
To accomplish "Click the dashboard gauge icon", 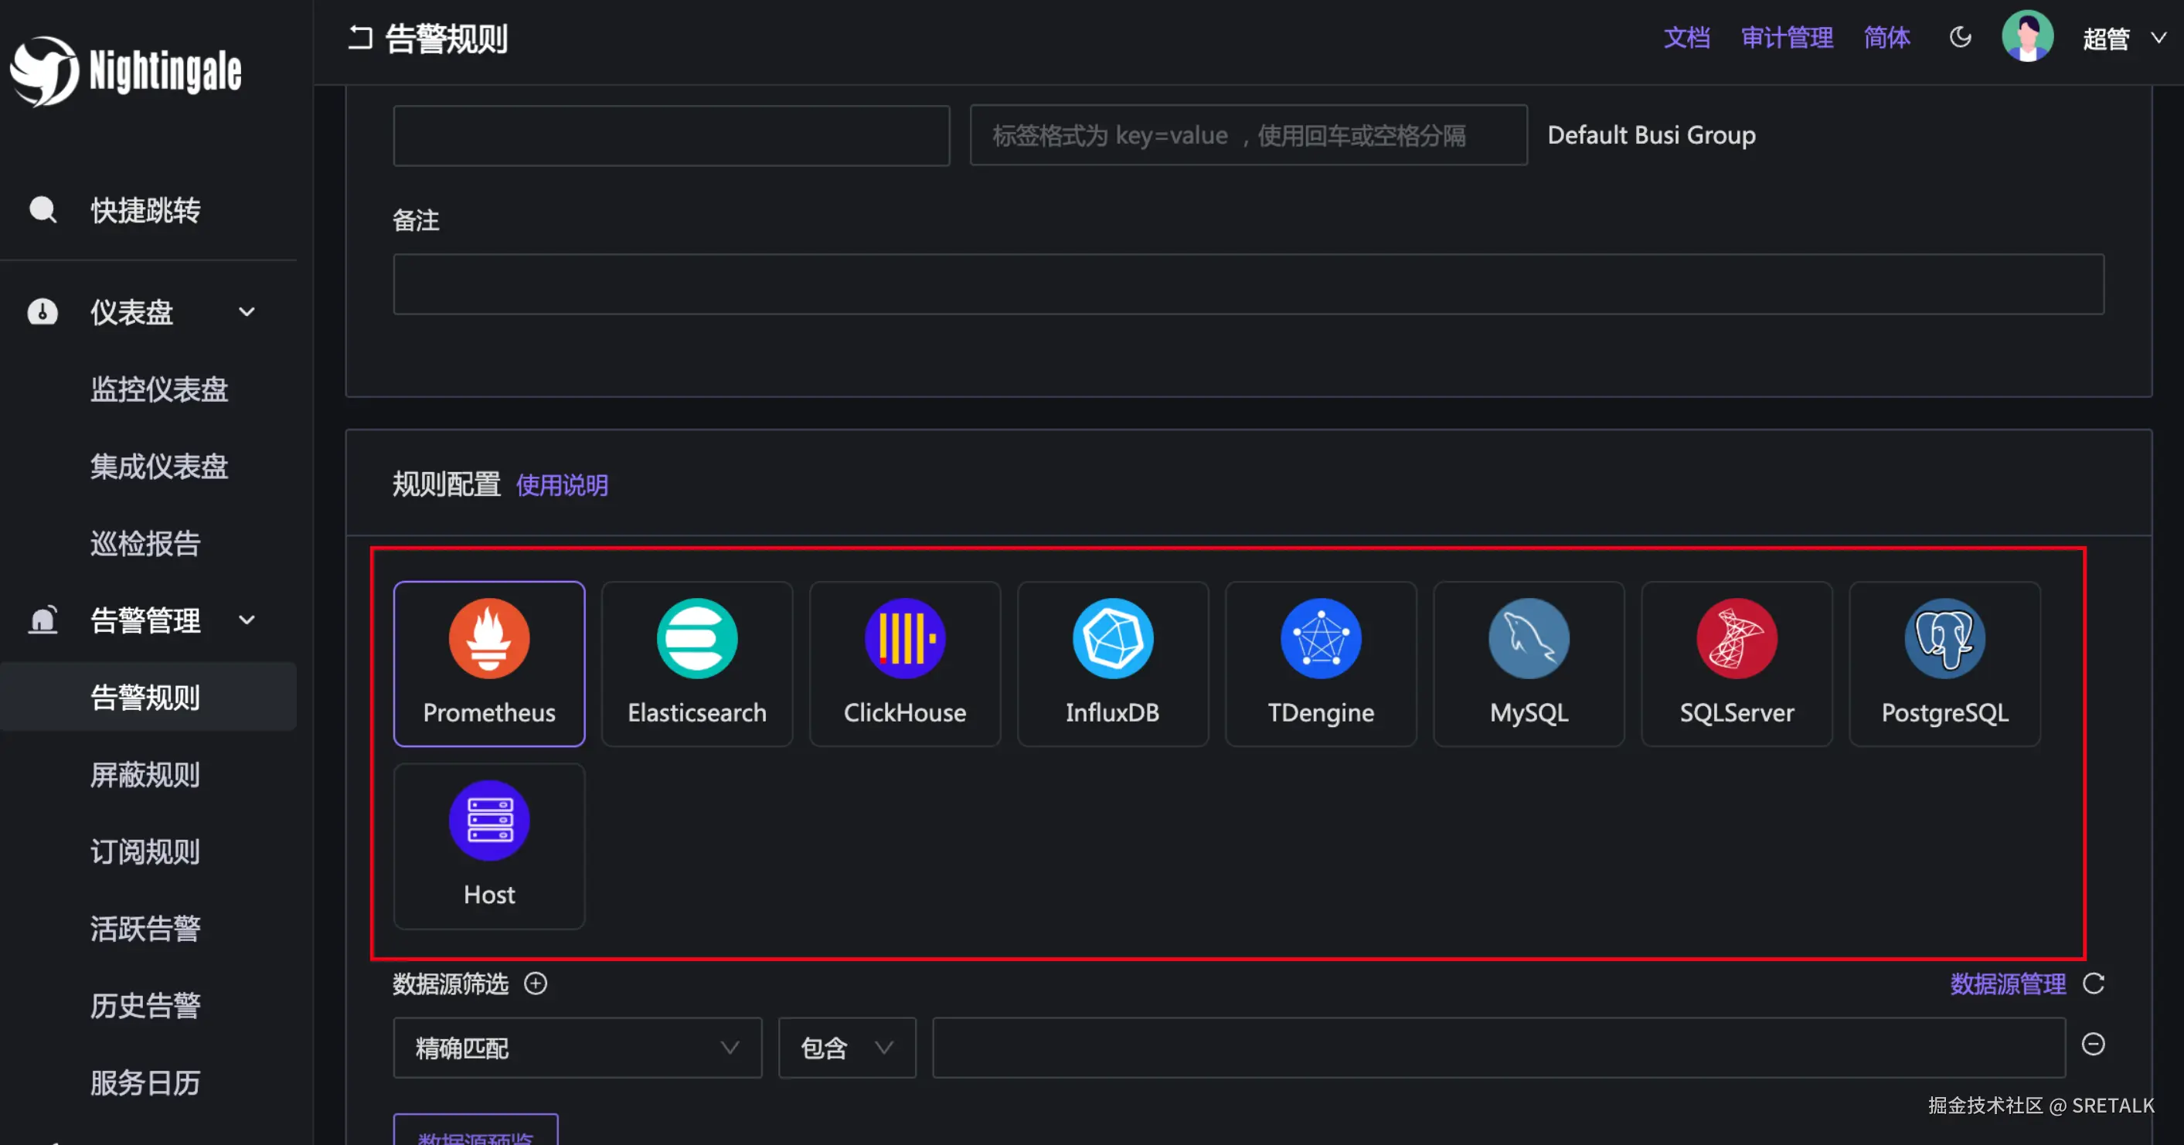I will coord(43,312).
